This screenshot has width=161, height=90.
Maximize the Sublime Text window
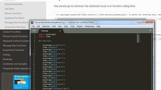click(144, 22)
